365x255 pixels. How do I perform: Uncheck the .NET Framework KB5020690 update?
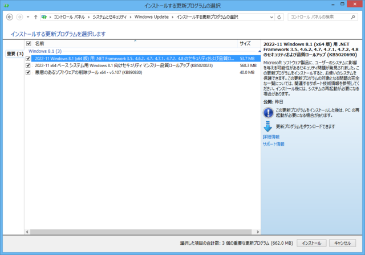coord(28,59)
